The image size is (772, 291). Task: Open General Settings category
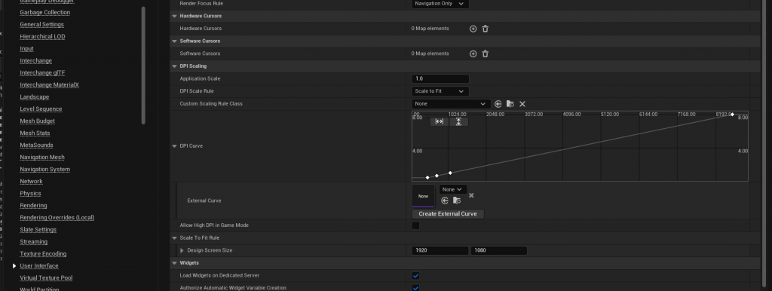coord(42,25)
